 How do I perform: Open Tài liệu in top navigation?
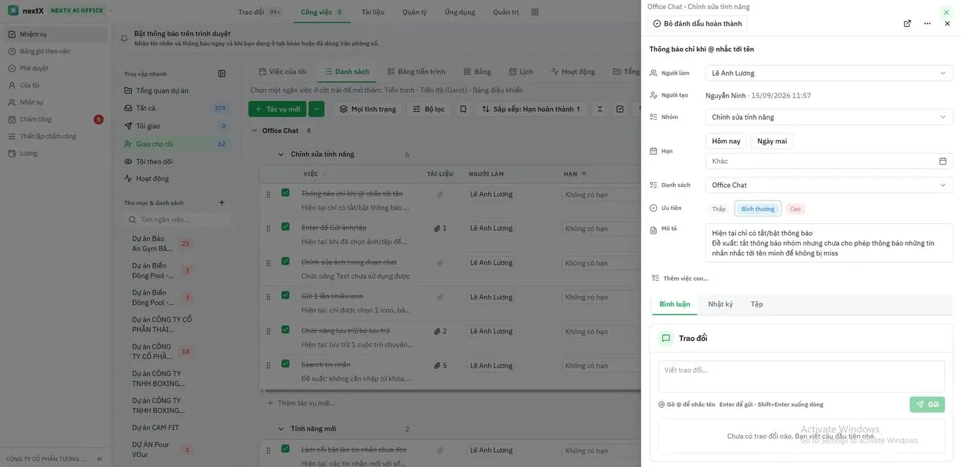tap(373, 12)
